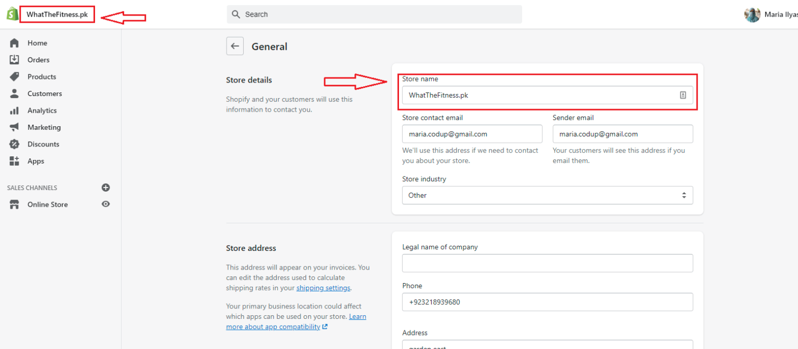Image resolution: width=798 pixels, height=349 pixels.
Task: Click the Legal name of company field
Action: pyautogui.click(x=547, y=263)
